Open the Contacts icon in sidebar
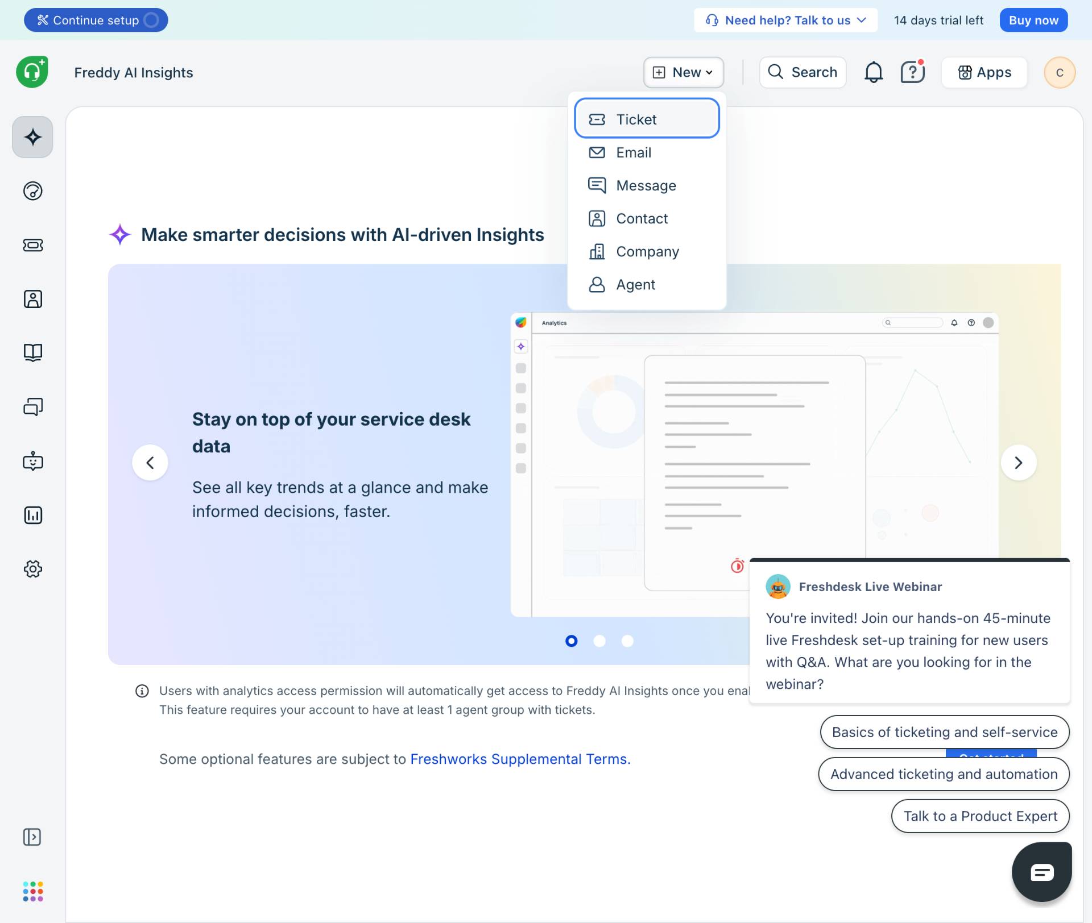1092x923 pixels. click(x=32, y=299)
